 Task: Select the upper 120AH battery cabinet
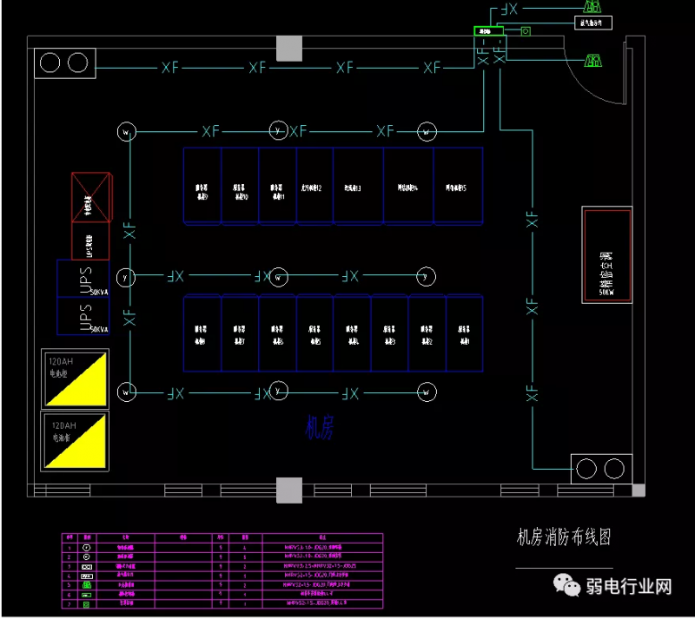coord(76,378)
